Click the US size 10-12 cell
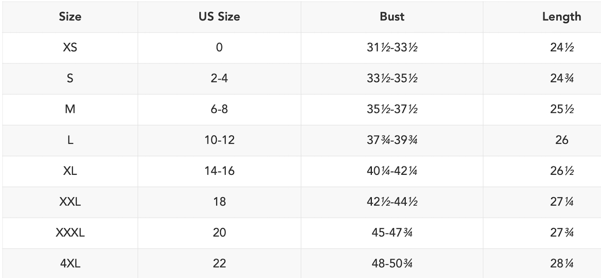The image size is (601, 278). (219, 140)
